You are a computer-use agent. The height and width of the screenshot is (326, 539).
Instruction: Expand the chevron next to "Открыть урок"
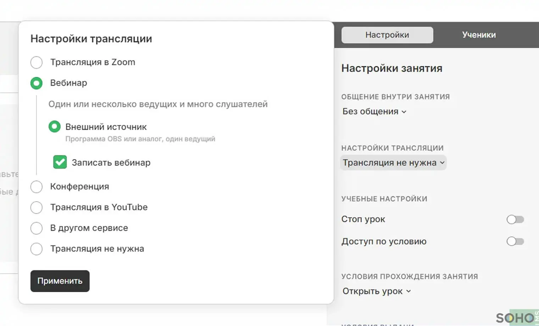pos(409,291)
